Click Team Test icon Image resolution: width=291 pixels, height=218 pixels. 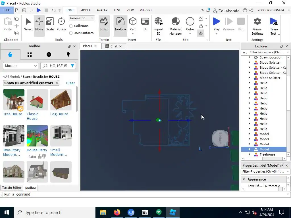pyautogui.click(x=274, y=22)
